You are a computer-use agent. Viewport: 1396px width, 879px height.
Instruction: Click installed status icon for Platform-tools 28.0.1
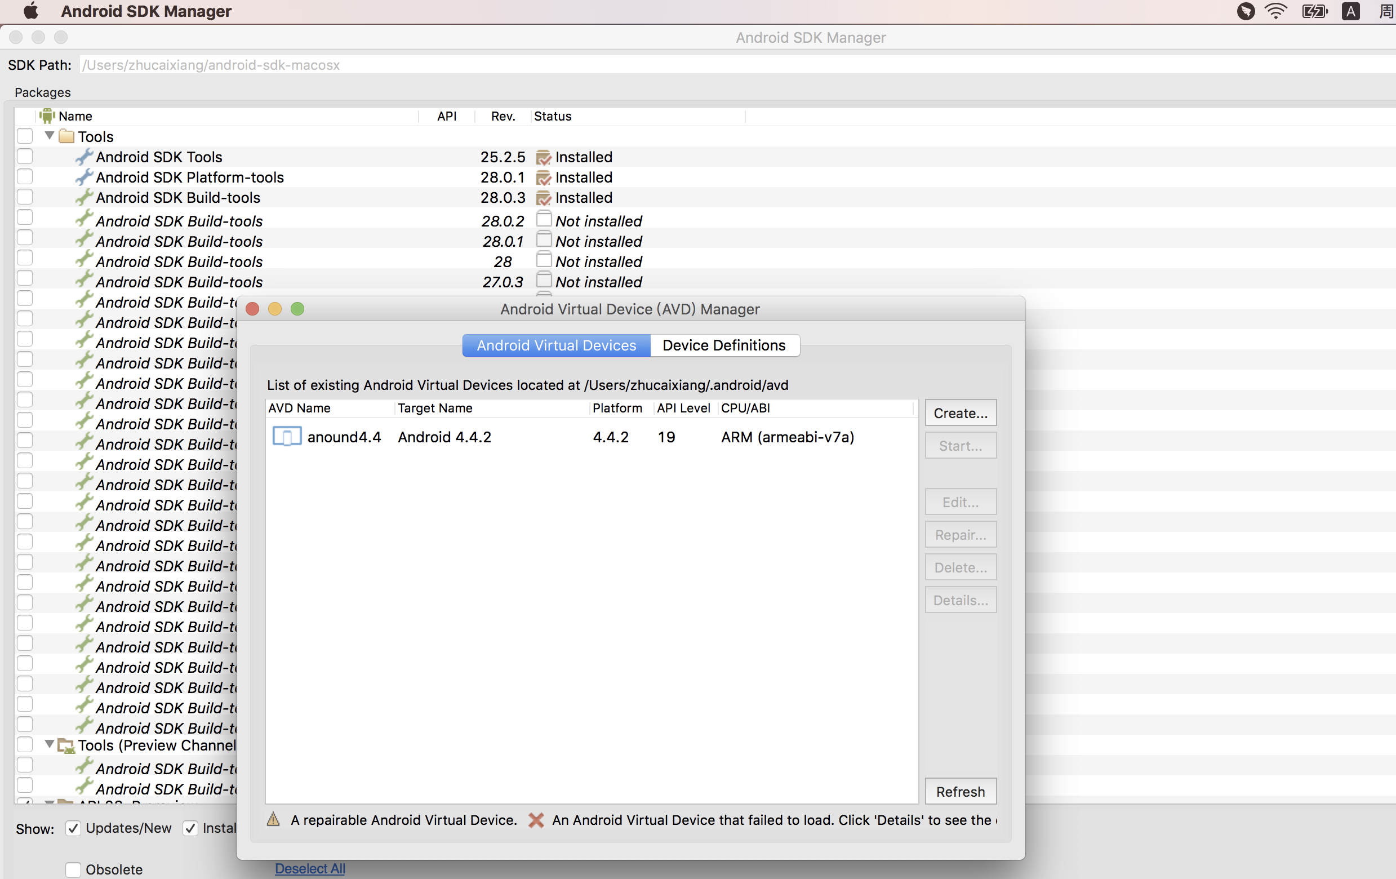pos(543,177)
